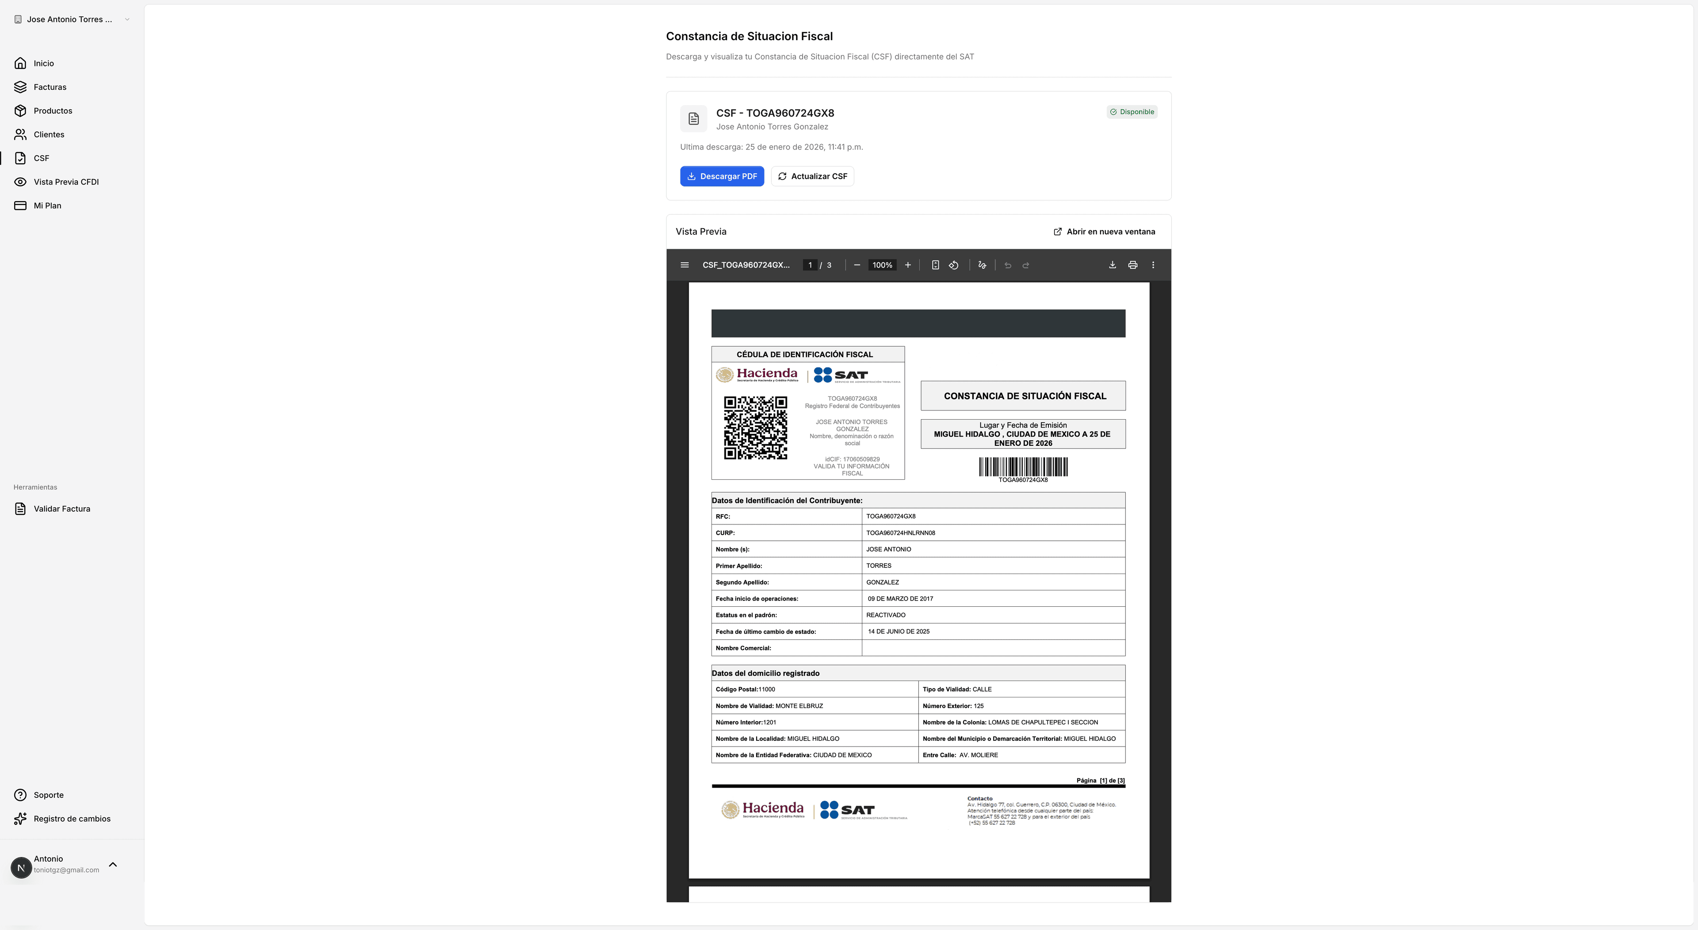The height and width of the screenshot is (930, 1698).
Task: Click the redo arrow in the PDF toolbar
Action: [x=1026, y=265]
